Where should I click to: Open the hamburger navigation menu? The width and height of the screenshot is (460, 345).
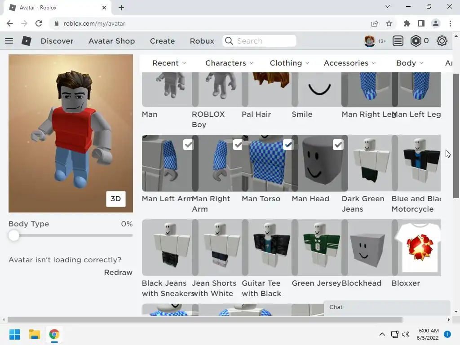click(9, 41)
